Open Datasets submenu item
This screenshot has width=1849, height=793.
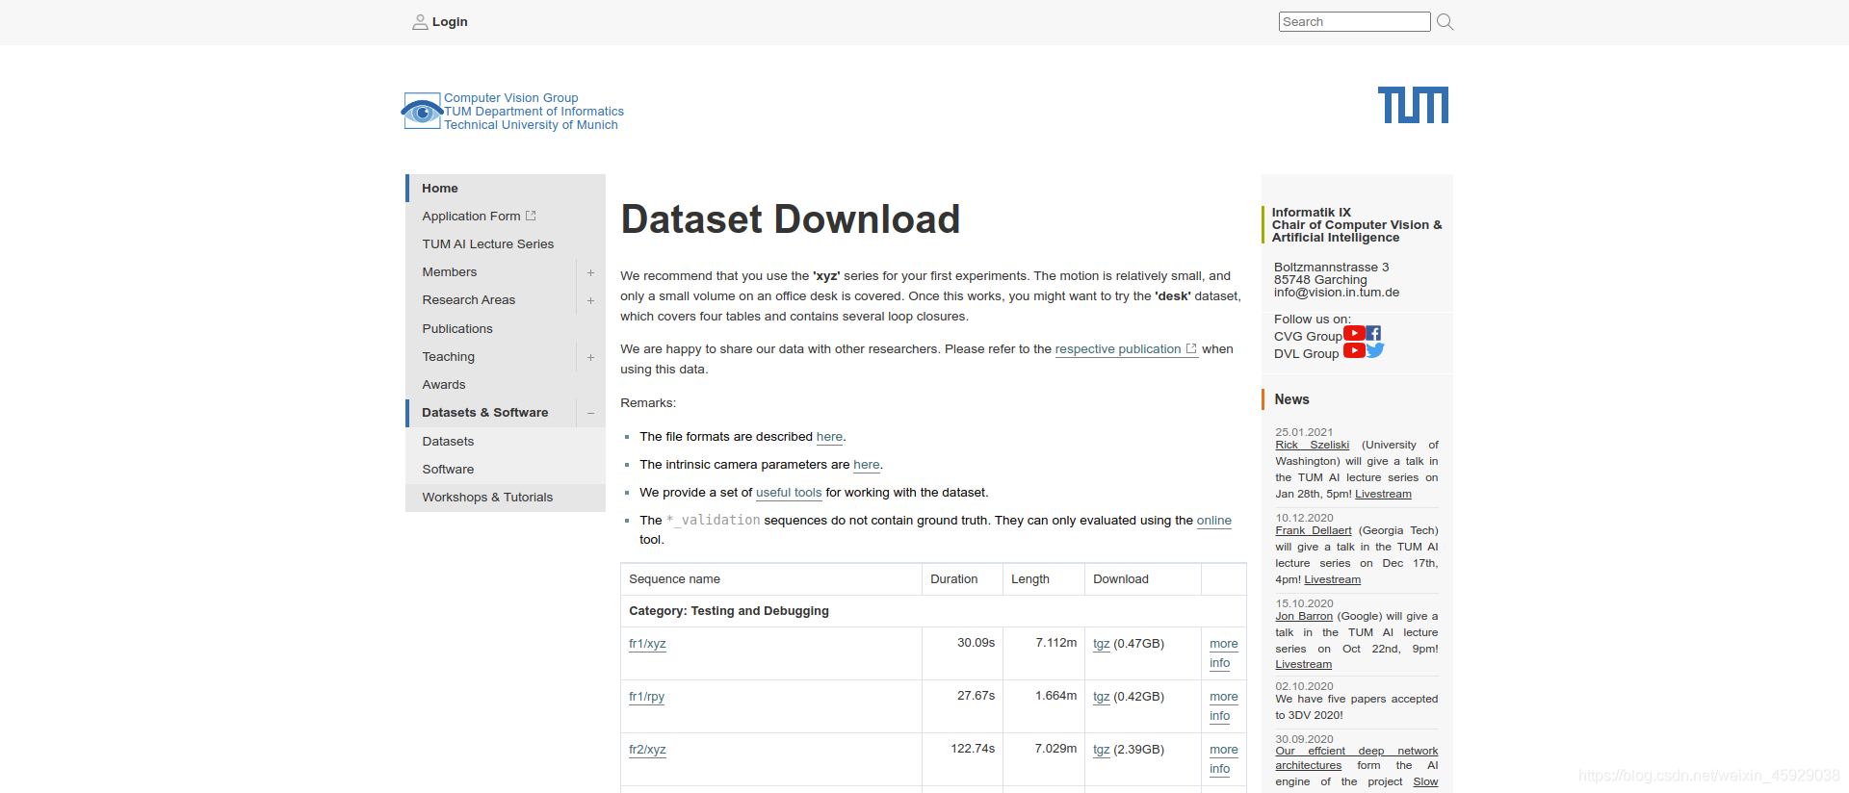448,442
